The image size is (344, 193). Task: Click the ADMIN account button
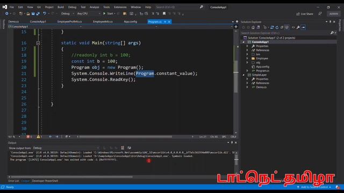[x=334, y=14]
